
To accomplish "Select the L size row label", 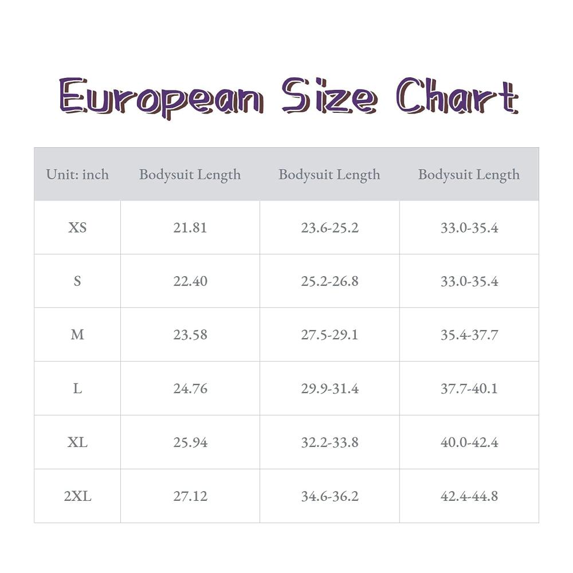I will click(x=77, y=388).
